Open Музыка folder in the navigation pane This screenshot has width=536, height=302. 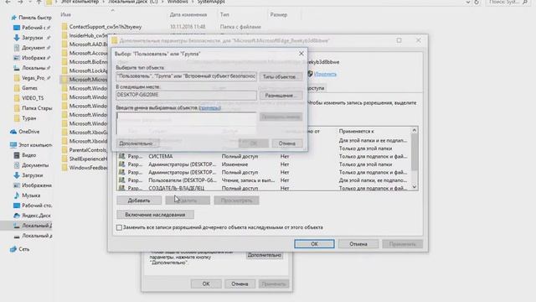(x=31, y=195)
